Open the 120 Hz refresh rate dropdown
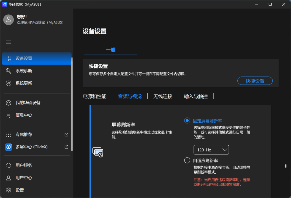 click(x=211, y=150)
